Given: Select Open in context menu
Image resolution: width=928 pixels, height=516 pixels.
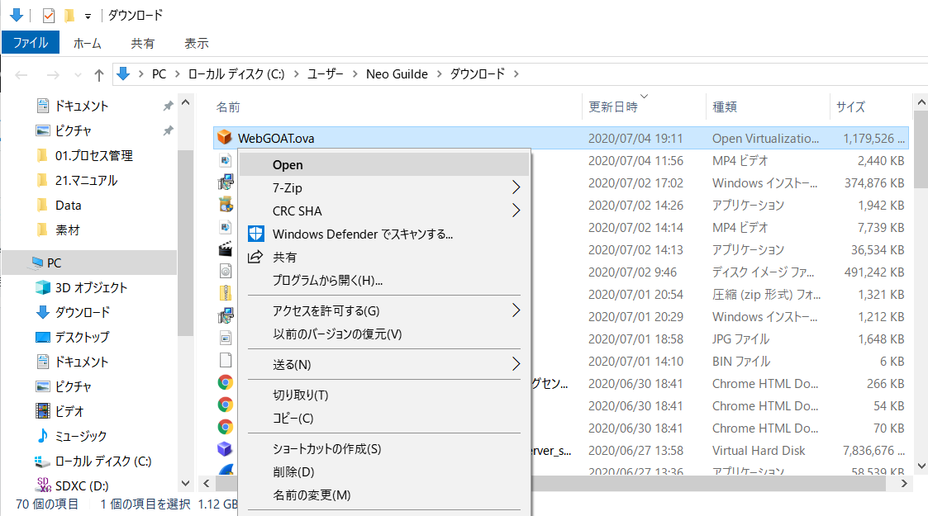Looking at the screenshot, I should (384, 165).
